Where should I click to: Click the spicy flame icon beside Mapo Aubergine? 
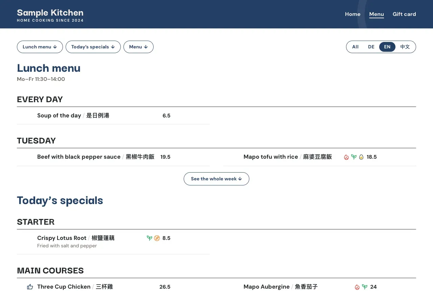pyautogui.click(x=357, y=287)
